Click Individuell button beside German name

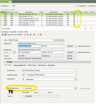point(71,46)
